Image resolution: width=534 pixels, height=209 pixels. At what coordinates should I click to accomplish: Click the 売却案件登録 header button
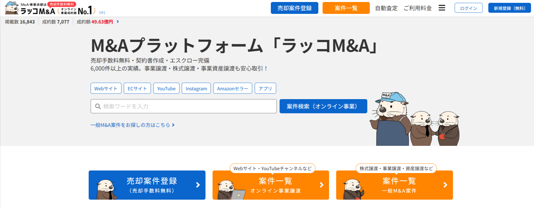[294, 8]
